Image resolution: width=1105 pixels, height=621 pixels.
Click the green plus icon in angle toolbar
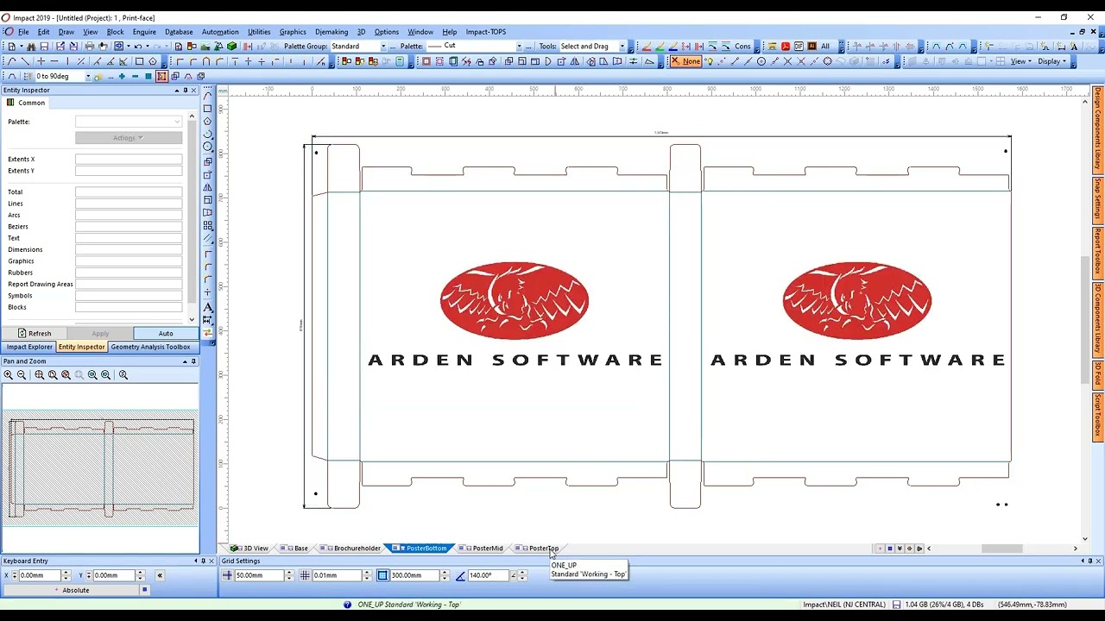pos(122,76)
